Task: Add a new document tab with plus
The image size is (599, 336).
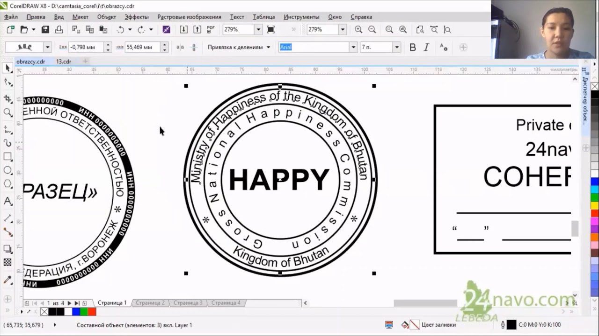Action: (85, 61)
